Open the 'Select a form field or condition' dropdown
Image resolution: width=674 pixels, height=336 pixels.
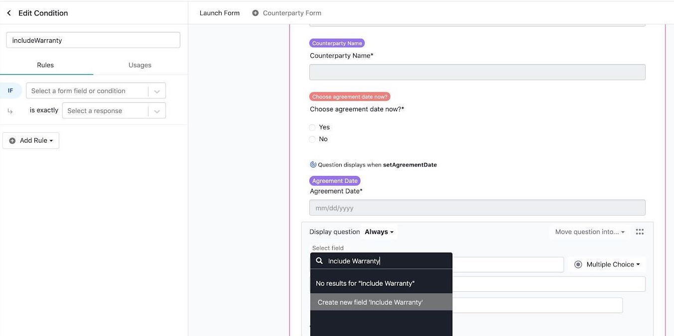pos(96,91)
